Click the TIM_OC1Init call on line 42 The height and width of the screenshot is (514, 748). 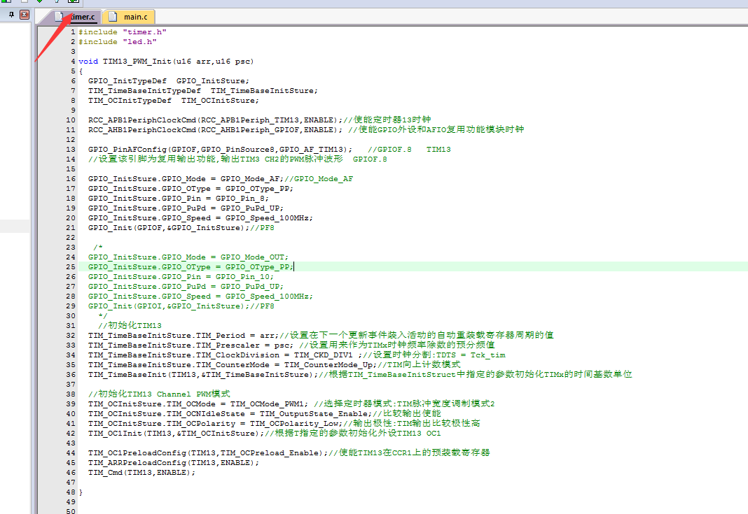click(113, 434)
